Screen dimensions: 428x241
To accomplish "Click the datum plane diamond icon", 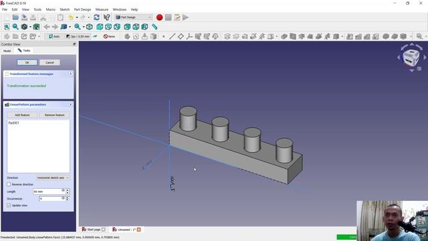I will click(181, 36).
